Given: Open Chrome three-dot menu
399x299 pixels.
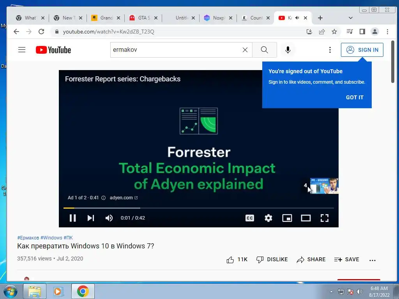Looking at the screenshot, I should (387, 32).
